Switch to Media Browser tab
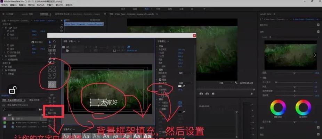The image size is (322, 139). pos(34,100)
